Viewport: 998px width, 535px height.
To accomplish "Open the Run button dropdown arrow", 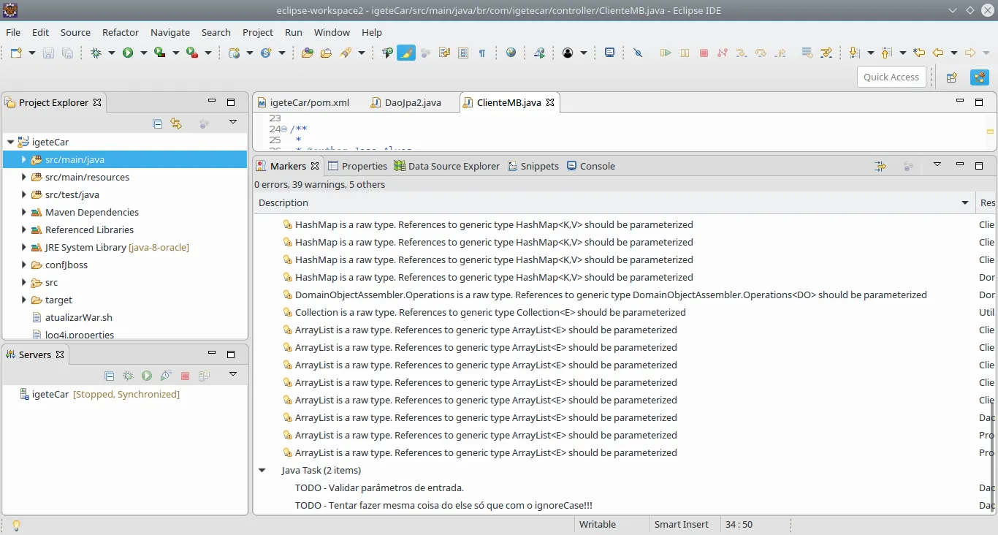I will (144, 53).
